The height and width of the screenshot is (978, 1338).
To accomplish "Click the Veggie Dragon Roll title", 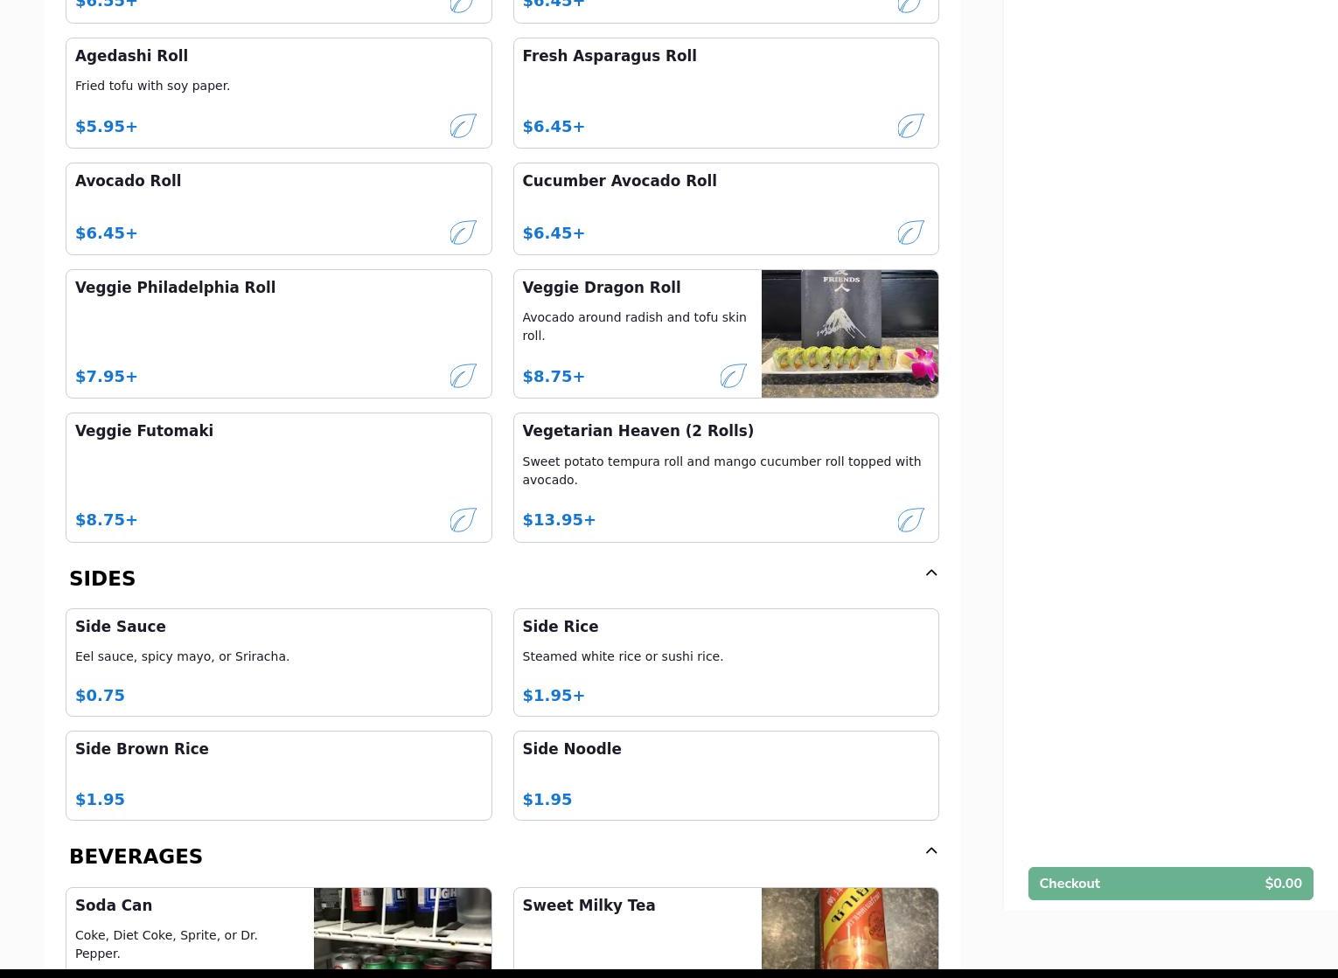I will tap(601, 288).
